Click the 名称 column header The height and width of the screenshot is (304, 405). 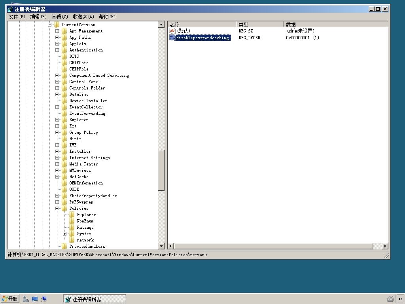point(202,25)
